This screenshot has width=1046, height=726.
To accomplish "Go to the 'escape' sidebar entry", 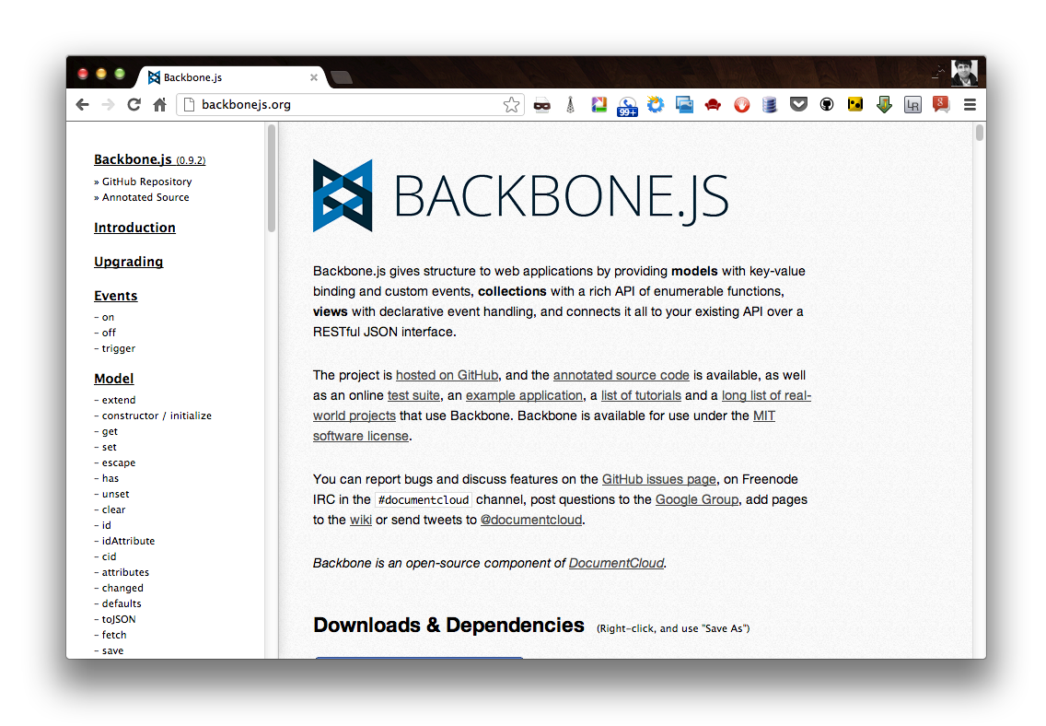I will (x=119, y=463).
